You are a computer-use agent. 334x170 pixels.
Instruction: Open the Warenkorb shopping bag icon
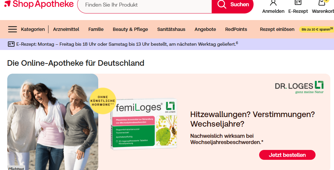click(322, 3)
